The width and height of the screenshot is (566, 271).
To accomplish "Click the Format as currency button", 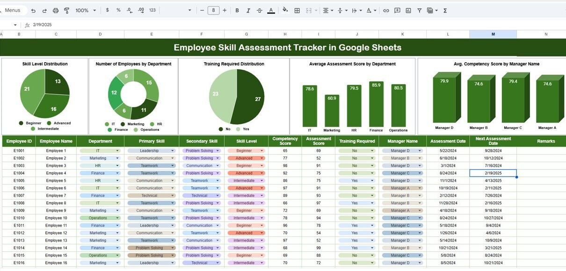I will coord(108,10).
